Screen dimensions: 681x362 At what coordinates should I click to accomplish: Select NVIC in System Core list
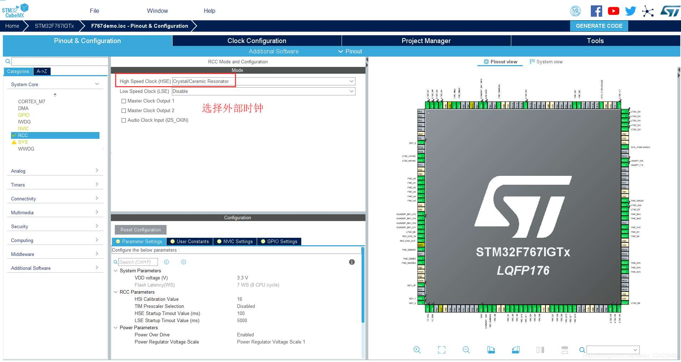click(24, 128)
